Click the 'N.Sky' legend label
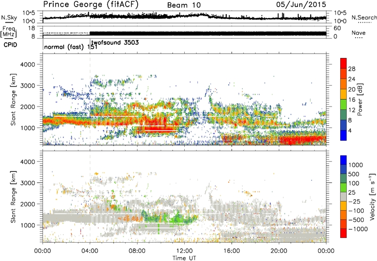Viewport: 377px width, 261px height. click(x=9, y=17)
